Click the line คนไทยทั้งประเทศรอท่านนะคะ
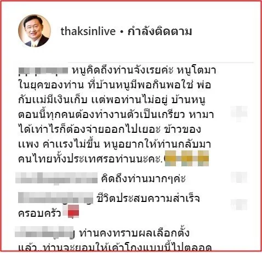 90,159
